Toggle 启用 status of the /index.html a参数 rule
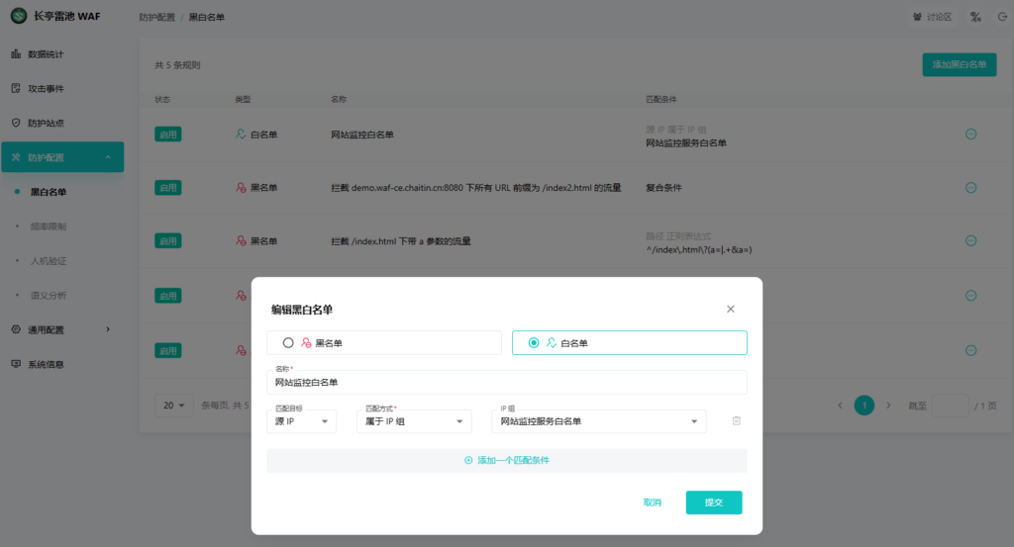Viewport: 1014px width, 547px height. pos(168,241)
